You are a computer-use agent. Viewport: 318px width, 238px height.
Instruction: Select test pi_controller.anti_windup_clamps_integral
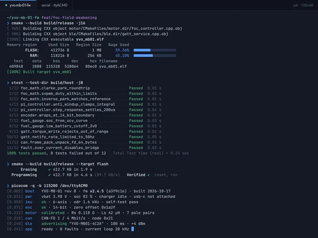[68, 104]
